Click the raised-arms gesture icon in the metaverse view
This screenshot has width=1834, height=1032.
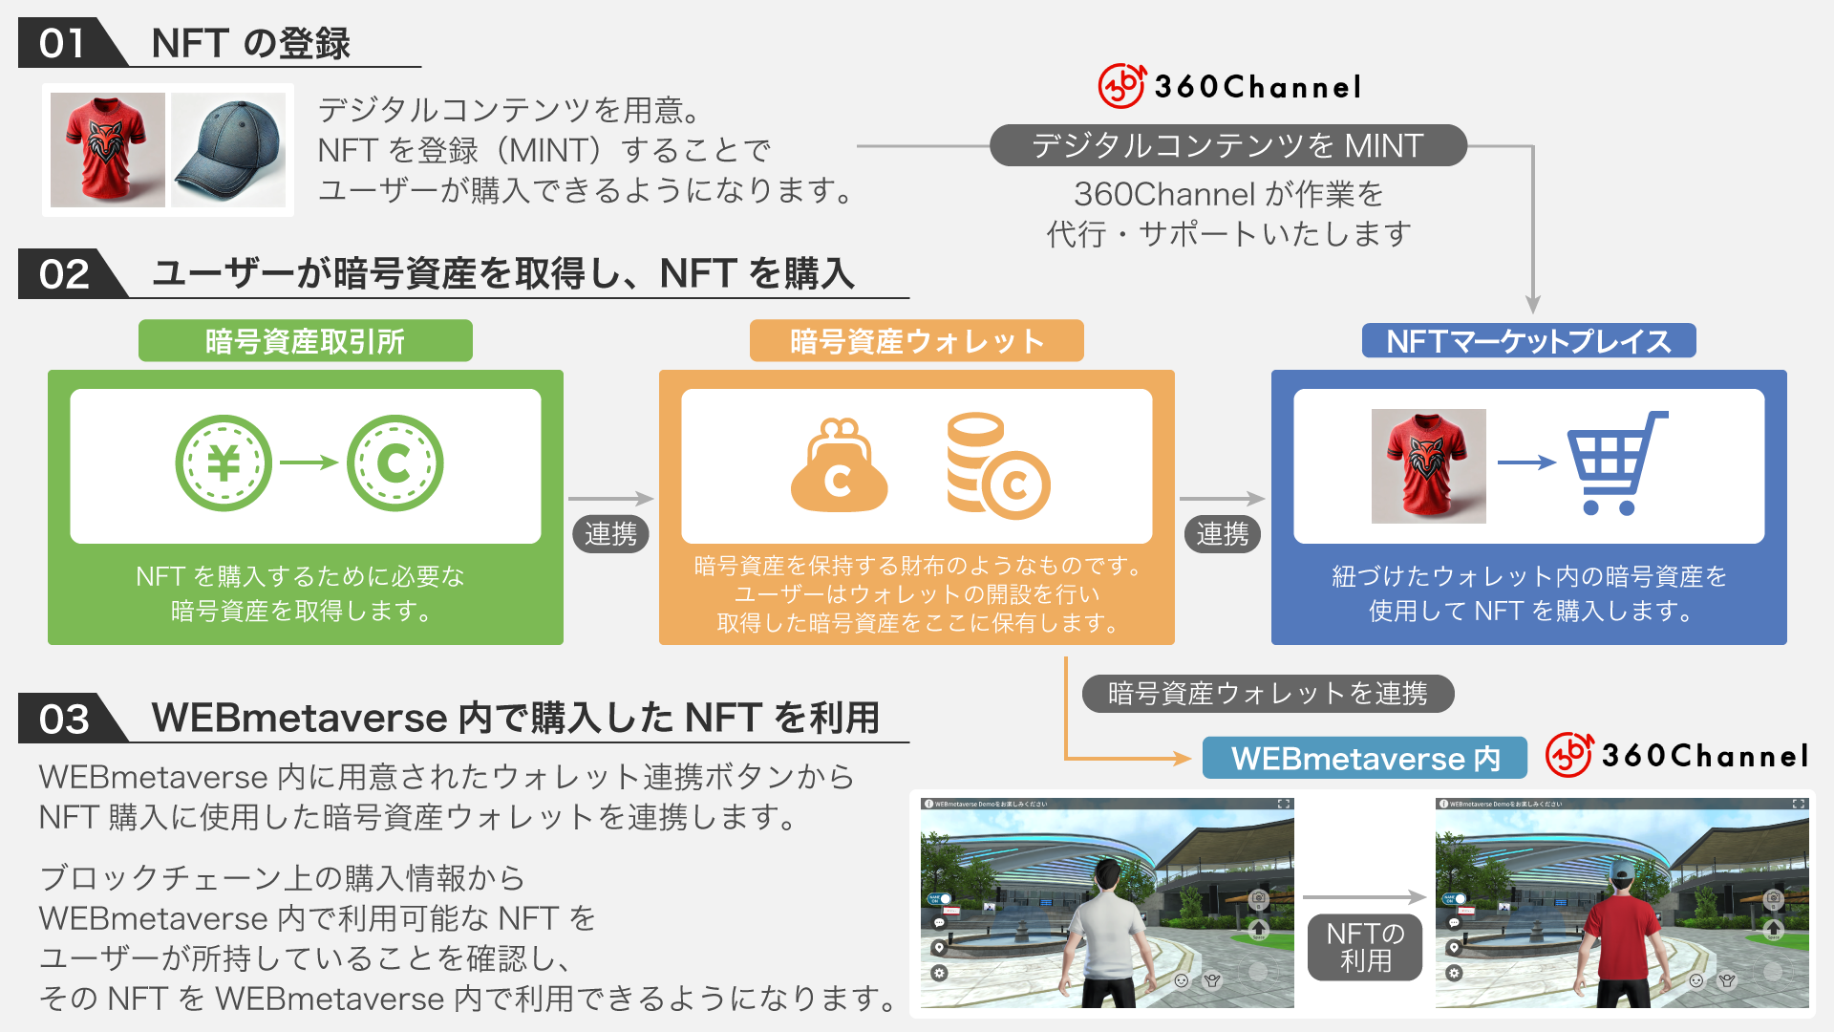tap(1212, 981)
